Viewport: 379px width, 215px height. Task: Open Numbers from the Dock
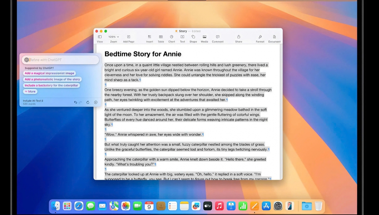point(243,206)
